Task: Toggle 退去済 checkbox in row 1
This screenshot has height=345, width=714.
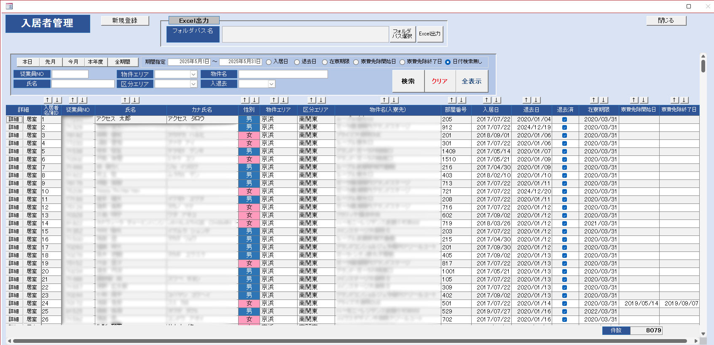Action: (564, 120)
